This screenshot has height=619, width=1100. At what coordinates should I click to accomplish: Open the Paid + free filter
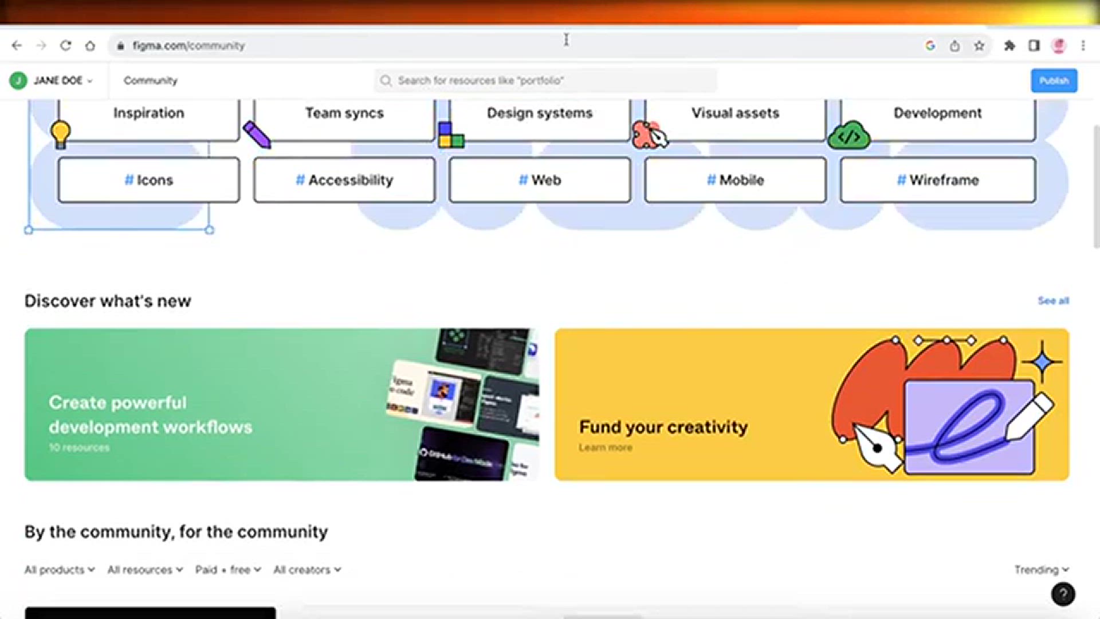tap(228, 570)
